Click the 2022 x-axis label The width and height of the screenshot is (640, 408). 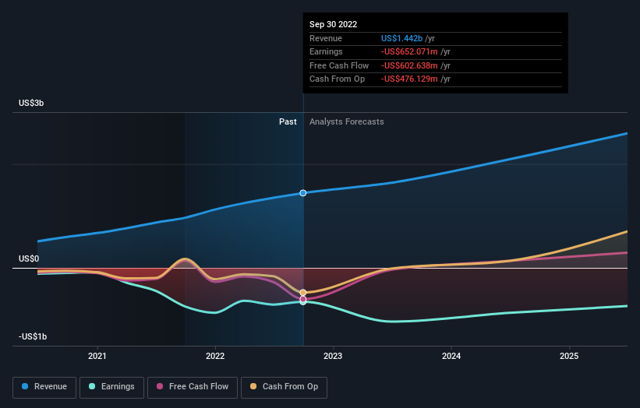(x=215, y=357)
